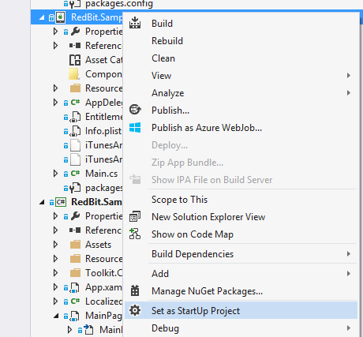Collapse the bold RedBit.Sam project node
Viewport: 363px width, 337px height.
coord(42,202)
